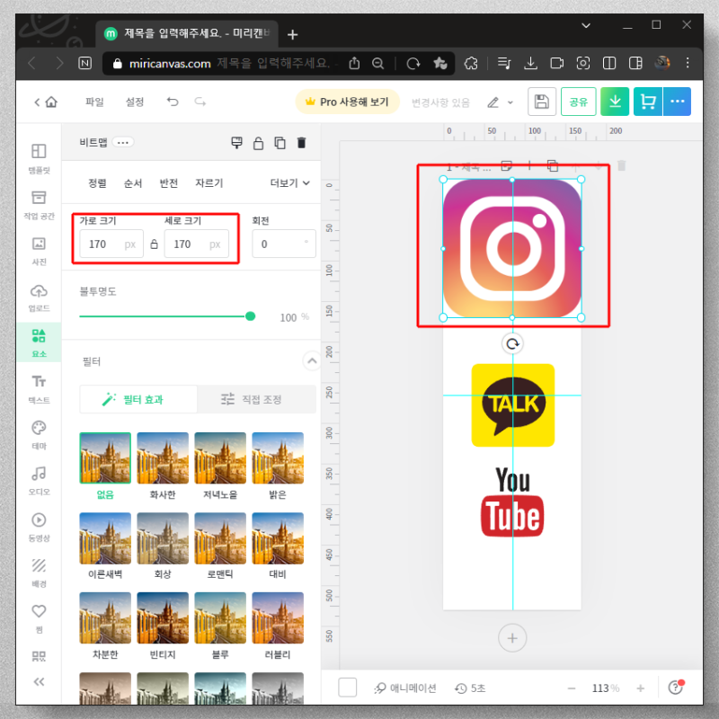
Task: Click the Pro 사용해 보기 button
Action: 347,102
